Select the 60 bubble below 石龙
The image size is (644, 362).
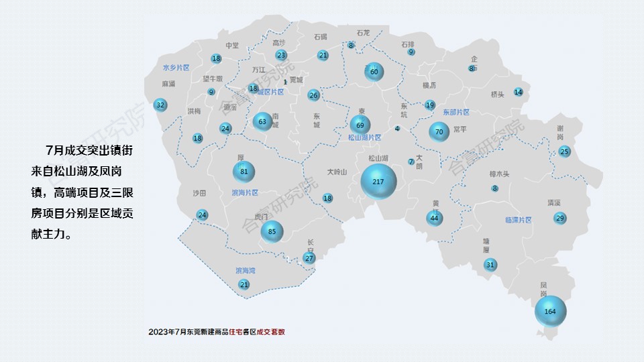point(374,72)
